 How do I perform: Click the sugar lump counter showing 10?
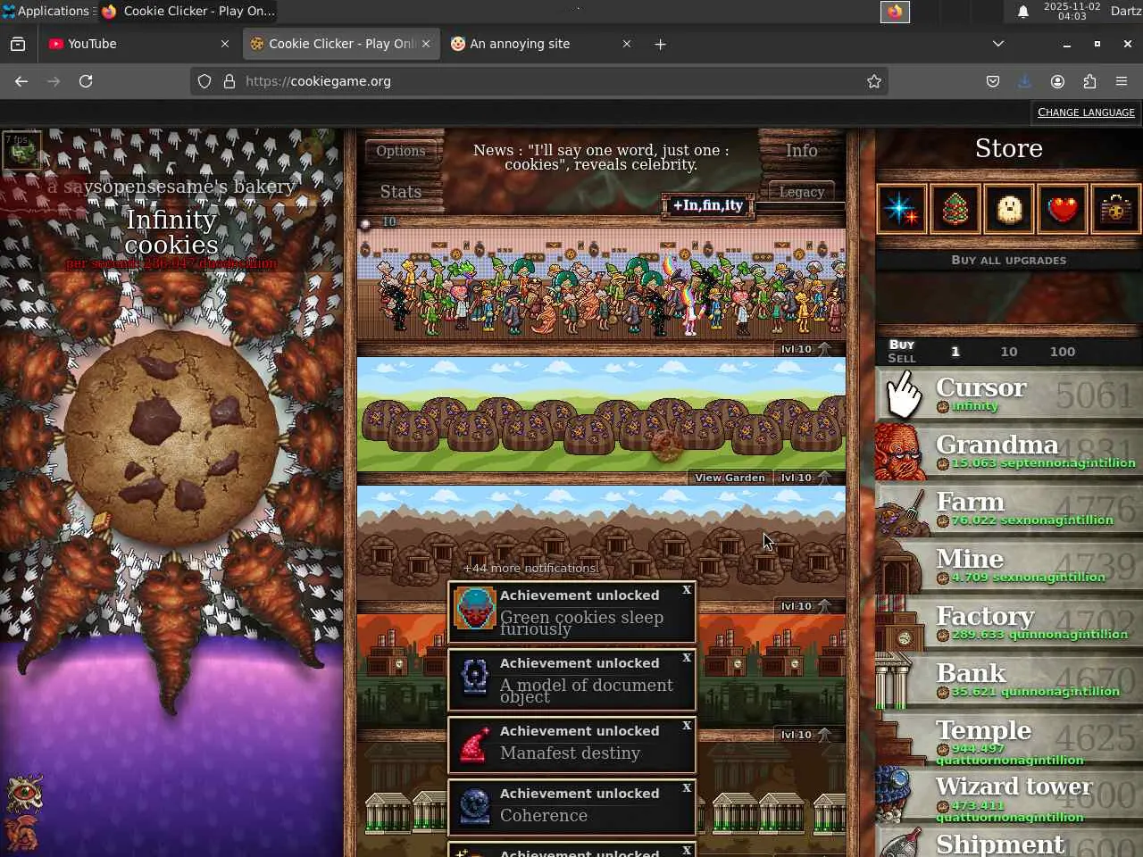(x=379, y=222)
